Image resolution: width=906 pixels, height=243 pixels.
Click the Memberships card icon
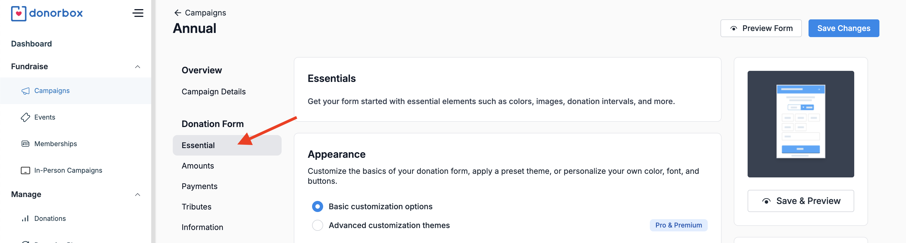point(25,144)
